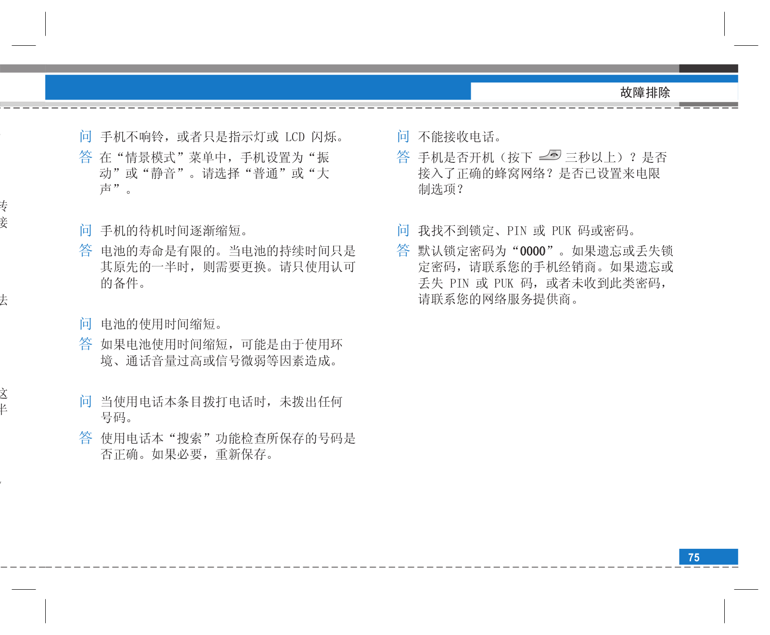
Task: Click the line 境、通话音量过高或信号微弱等因素造成
Action: [220, 361]
